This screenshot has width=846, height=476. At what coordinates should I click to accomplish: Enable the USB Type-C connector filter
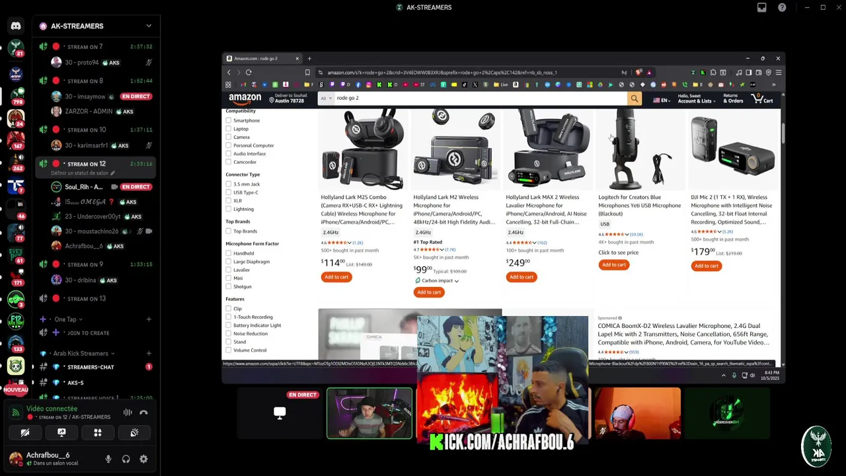pos(229,192)
